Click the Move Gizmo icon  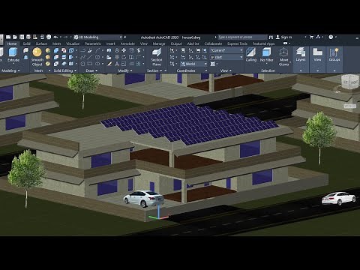[283, 57]
